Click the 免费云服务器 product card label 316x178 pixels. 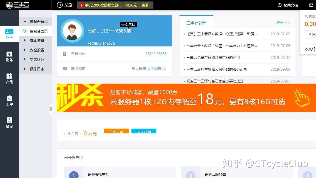[215, 174]
